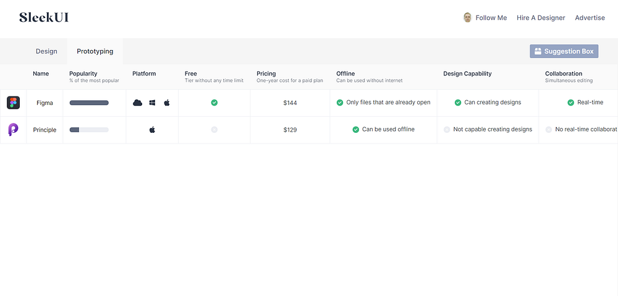618x296 pixels.
Task: Click the SleekUI logo
Action: tap(44, 17)
